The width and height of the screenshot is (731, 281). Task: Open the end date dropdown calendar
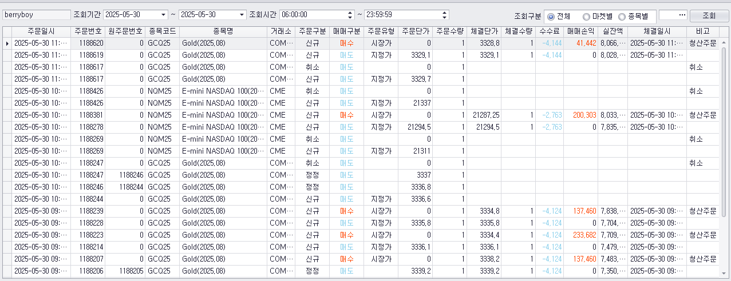point(242,14)
